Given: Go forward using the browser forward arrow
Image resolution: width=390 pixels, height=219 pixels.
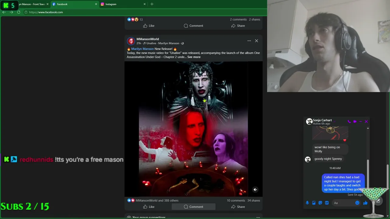Looking at the screenshot, I should 11,12.
